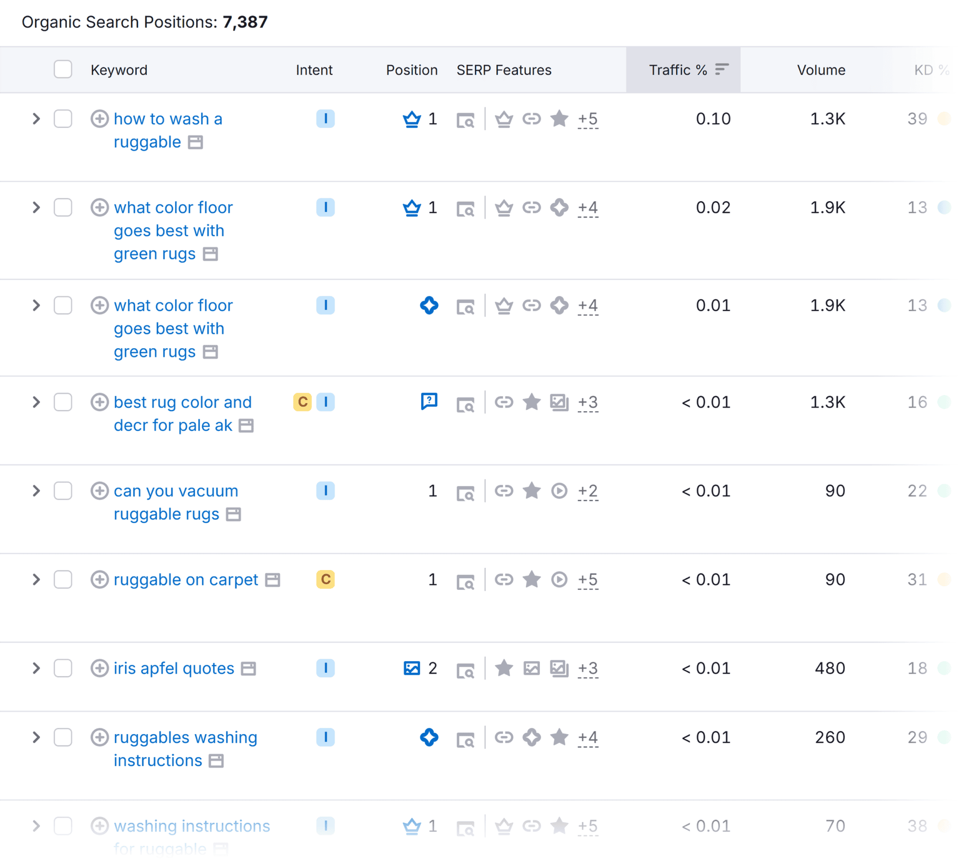Click Commercial intent badge for 'ruggable on carpet'
This screenshot has width=966, height=866.
point(326,580)
